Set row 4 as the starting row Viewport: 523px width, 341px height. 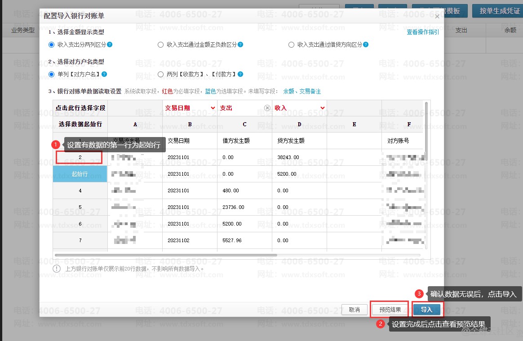80,190
